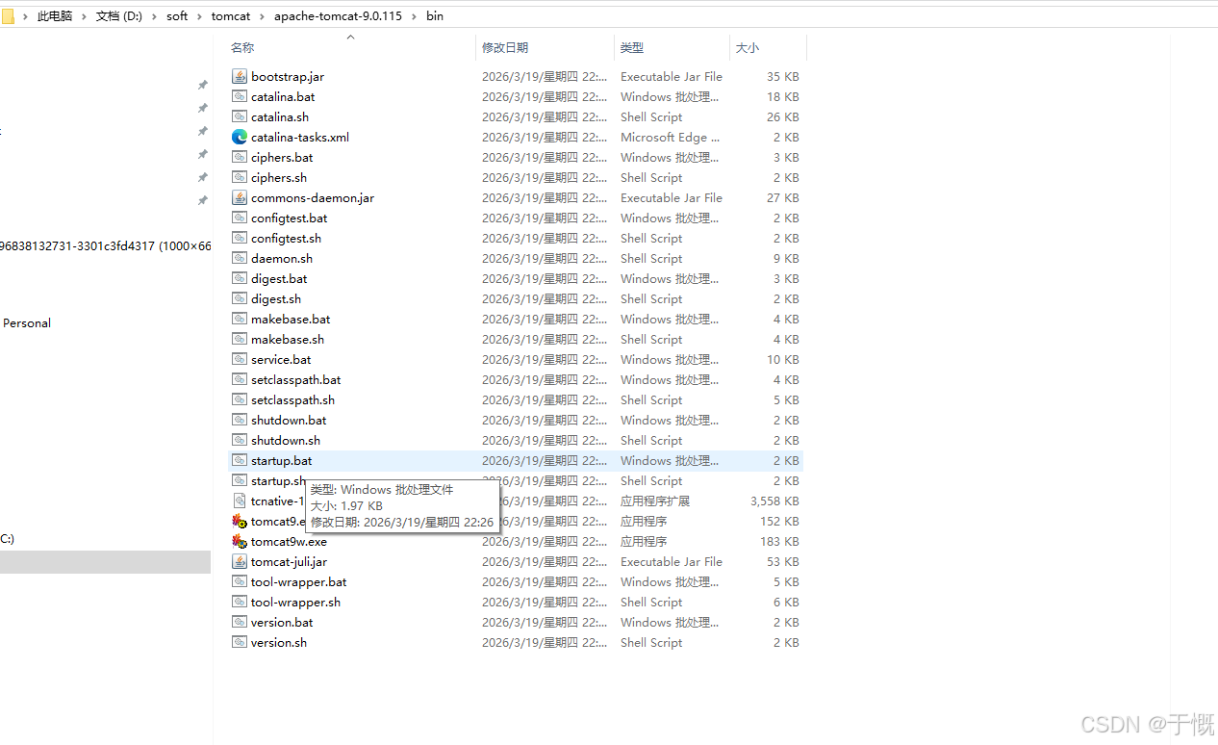Click the catalina.bat file icon
1218x745 pixels.
(240, 96)
